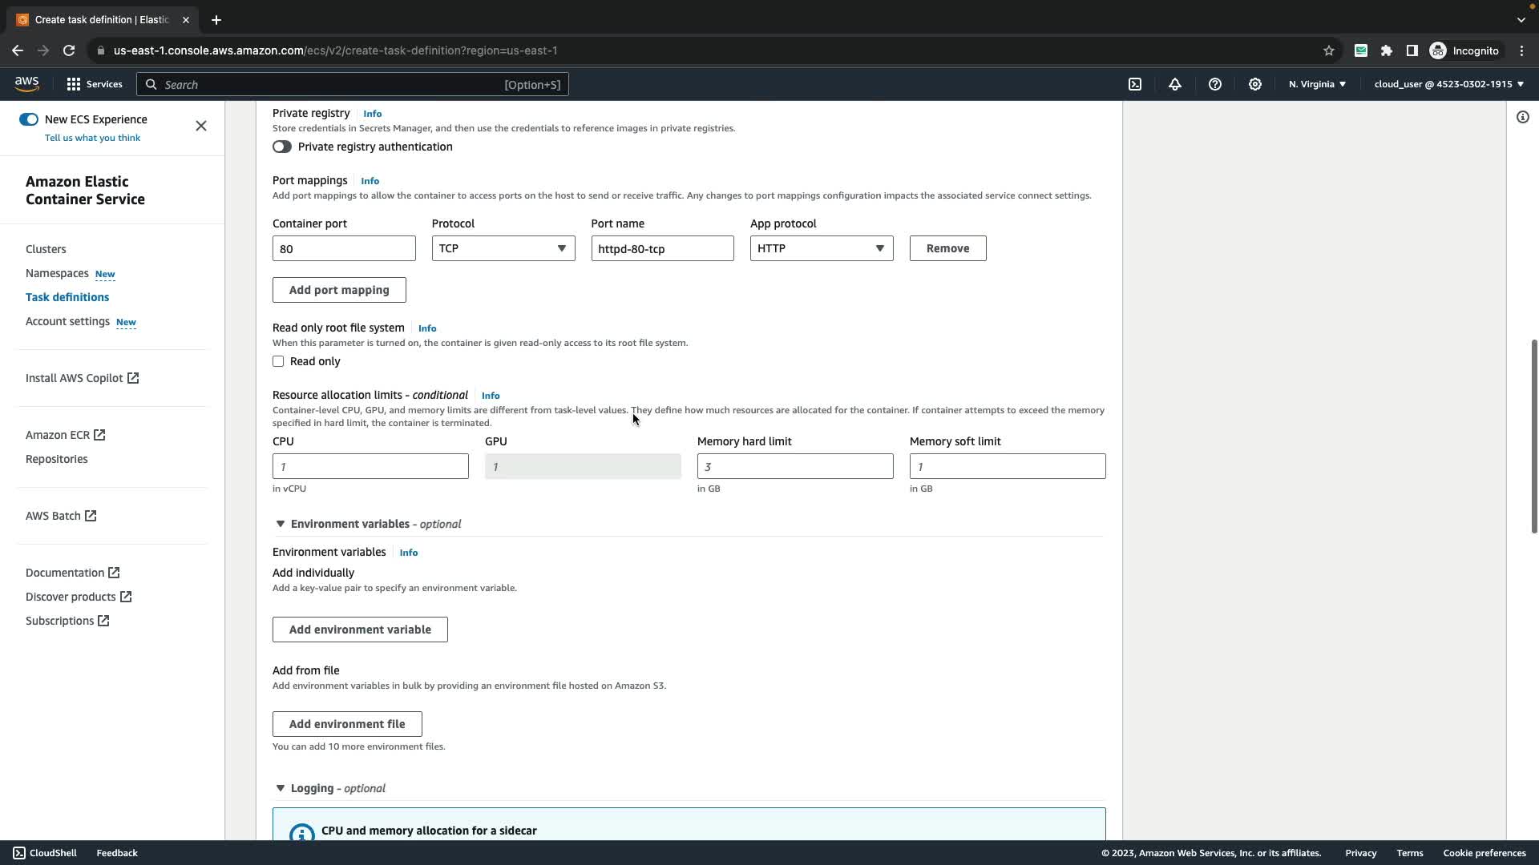Go to Clusters in the sidebar
This screenshot has height=865, width=1539.
point(46,249)
